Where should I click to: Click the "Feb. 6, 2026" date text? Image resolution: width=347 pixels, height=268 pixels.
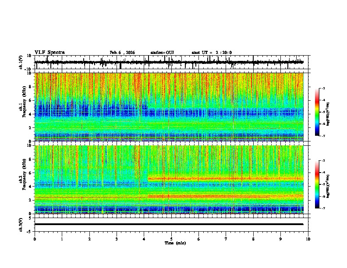click(122, 53)
